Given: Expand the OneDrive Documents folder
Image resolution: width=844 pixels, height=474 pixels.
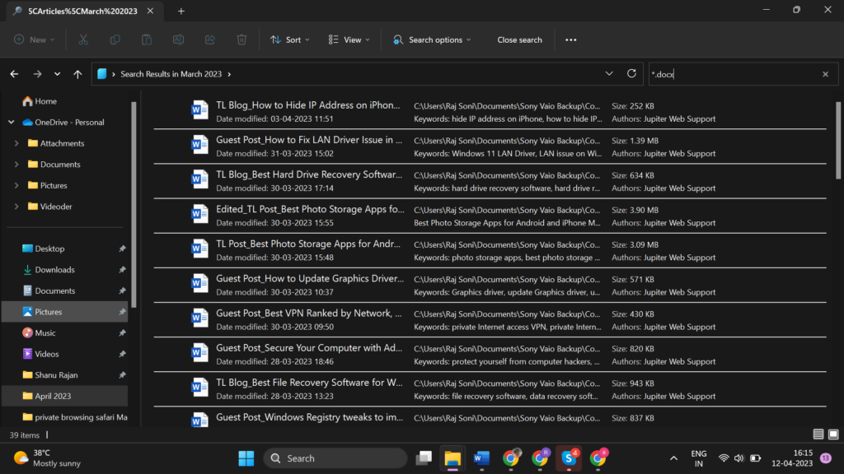Looking at the screenshot, I should (x=16, y=165).
